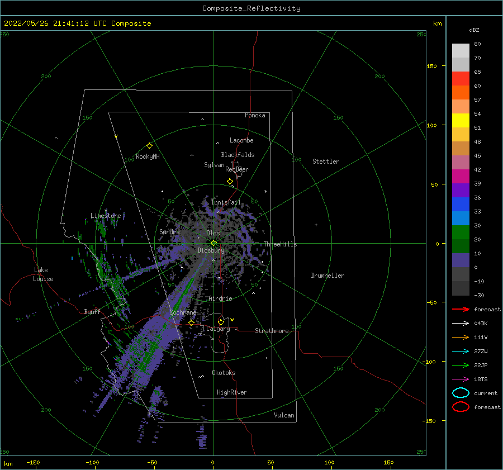This screenshot has height=470, width=503.
Task: Click the red swatch between 65 and 60 dBZ
Action: coord(461,79)
